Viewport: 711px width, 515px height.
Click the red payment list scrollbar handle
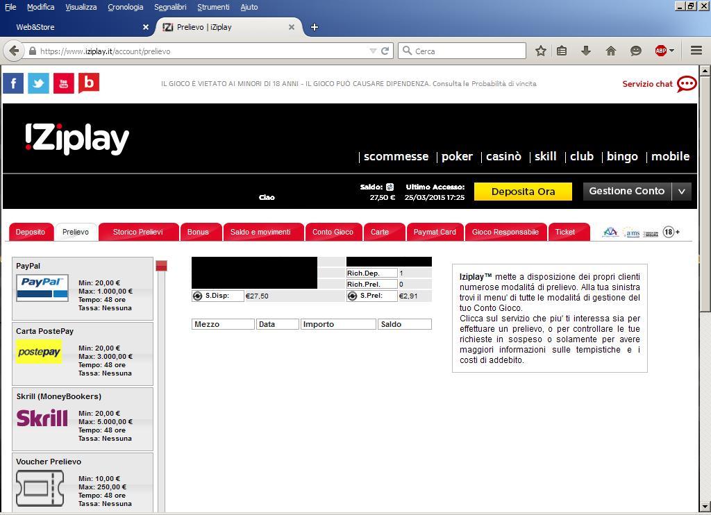click(x=161, y=266)
